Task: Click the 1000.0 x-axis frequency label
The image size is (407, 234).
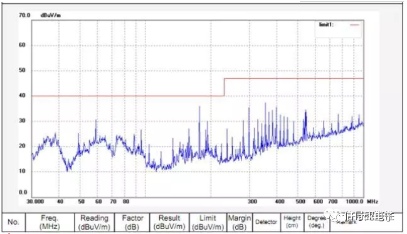Action: (x=354, y=201)
